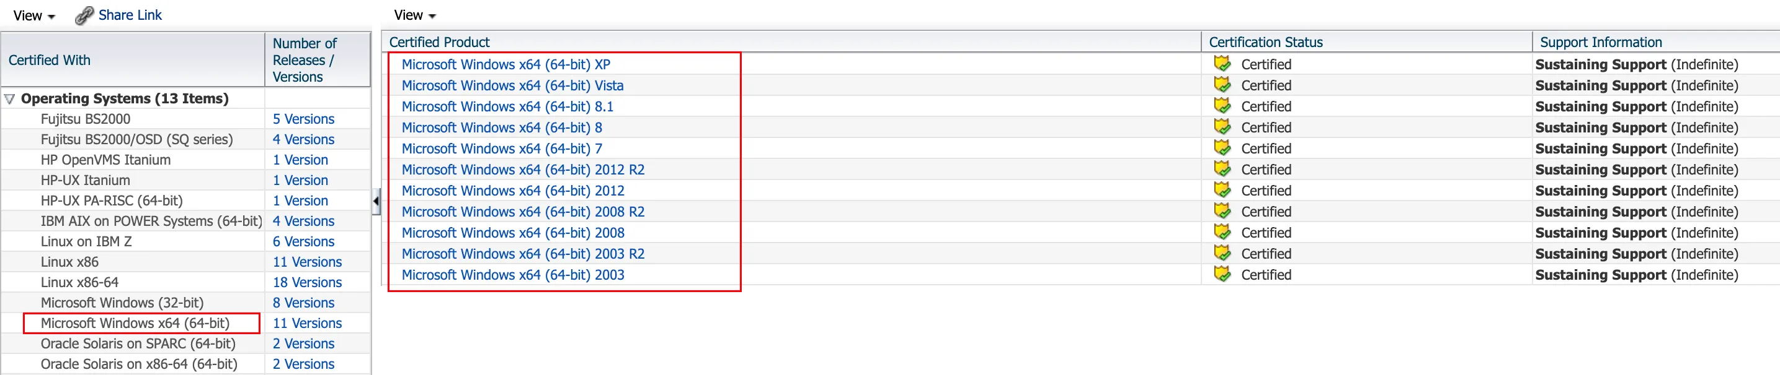Click the Certified shield icon for Windows XP
The width and height of the screenshot is (1780, 375).
pyautogui.click(x=1222, y=64)
